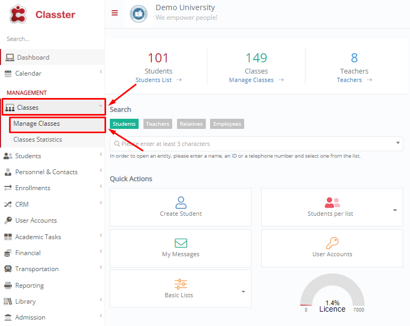Click the Reporting printer icon
Image resolution: width=410 pixels, height=326 pixels.
point(8,286)
